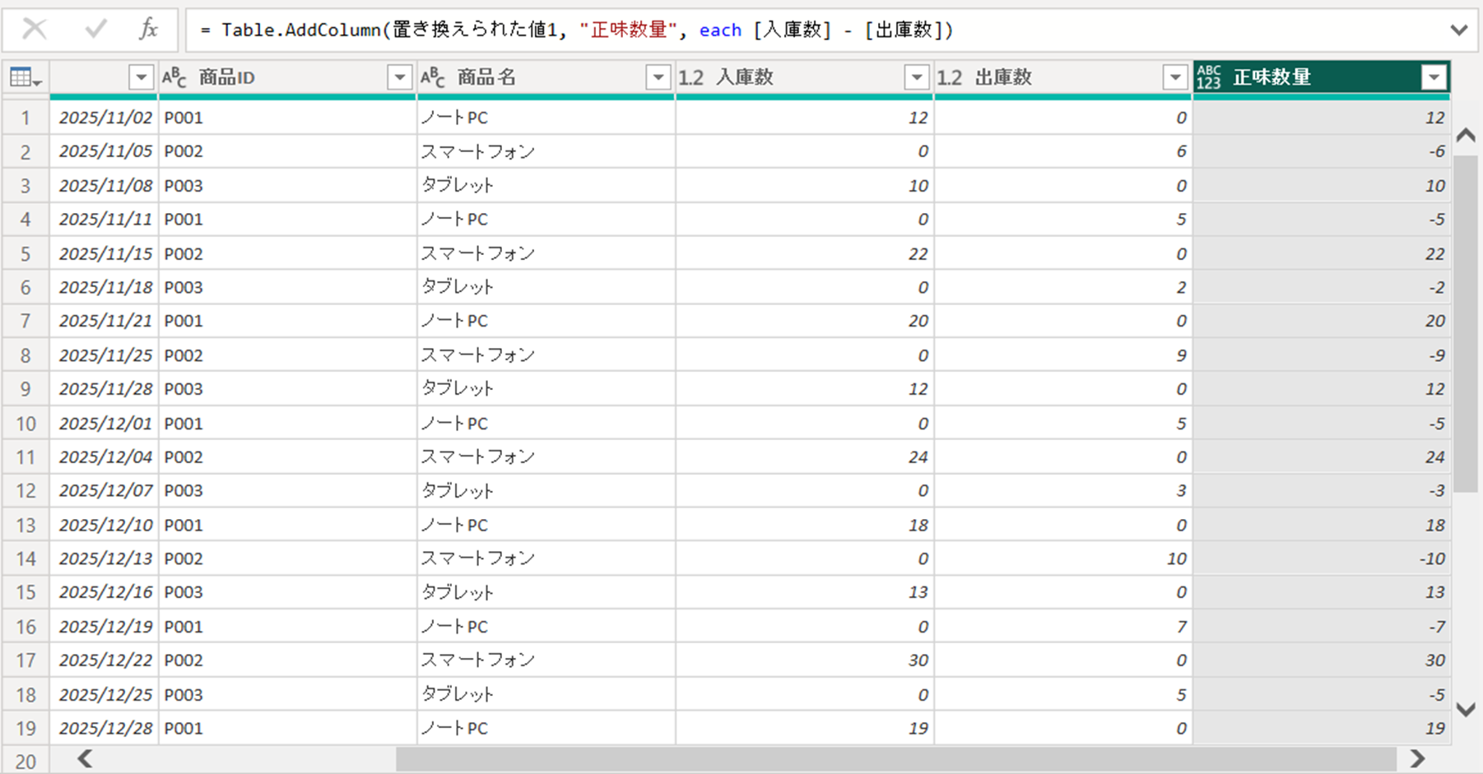This screenshot has height=774, width=1483.
Task: Open the filter dropdown for the date column
Action: [142, 77]
